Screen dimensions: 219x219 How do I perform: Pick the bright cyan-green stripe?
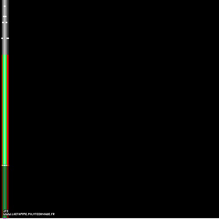[3, 110]
